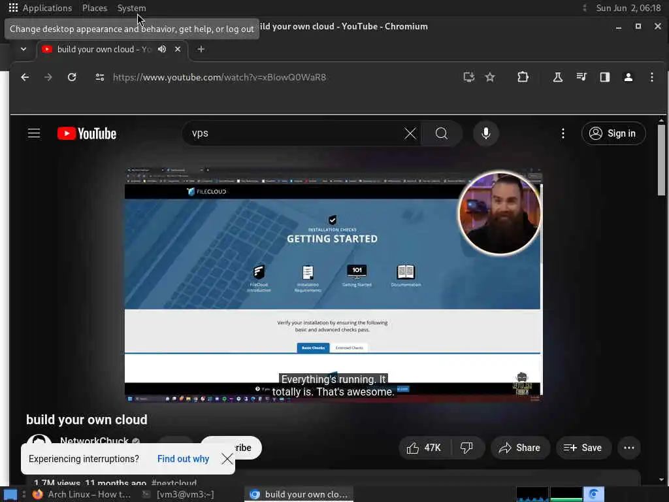Share this video
The image size is (669, 502).
coord(520,448)
